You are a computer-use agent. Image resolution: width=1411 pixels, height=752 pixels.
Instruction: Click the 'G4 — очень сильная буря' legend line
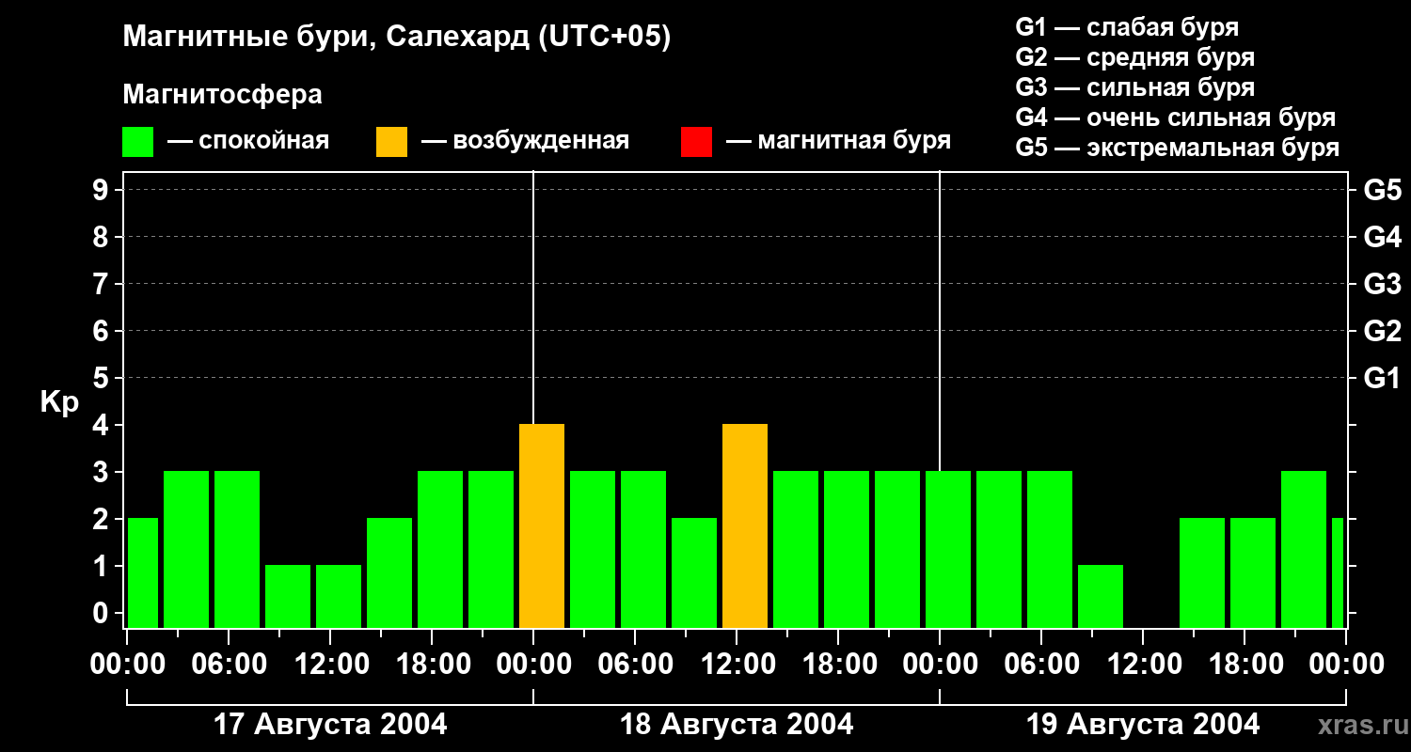(x=1176, y=117)
